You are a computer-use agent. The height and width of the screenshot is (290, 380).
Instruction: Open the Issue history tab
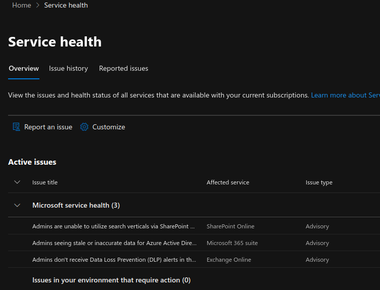(68, 69)
